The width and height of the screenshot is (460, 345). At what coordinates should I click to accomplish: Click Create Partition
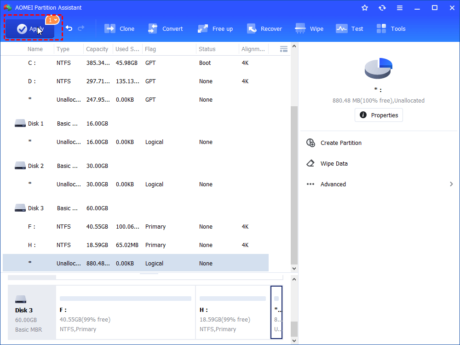[x=341, y=143]
